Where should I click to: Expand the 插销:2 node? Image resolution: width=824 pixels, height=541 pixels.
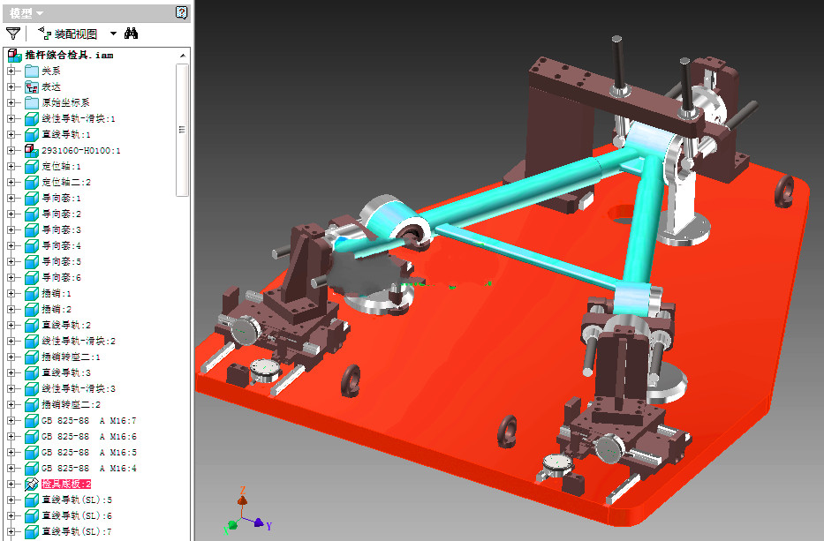pyautogui.click(x=11, y=309)
